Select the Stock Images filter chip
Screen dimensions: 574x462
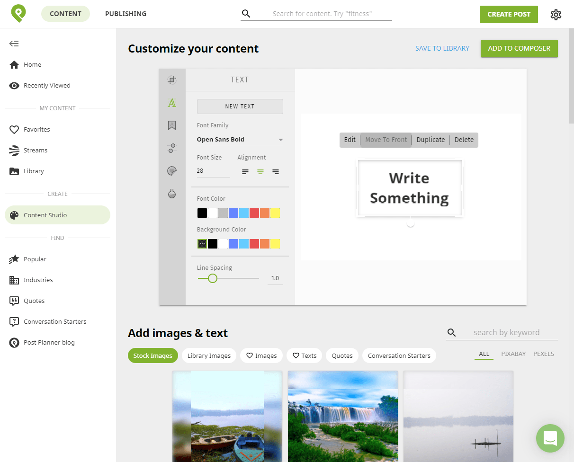click(153, 355)
